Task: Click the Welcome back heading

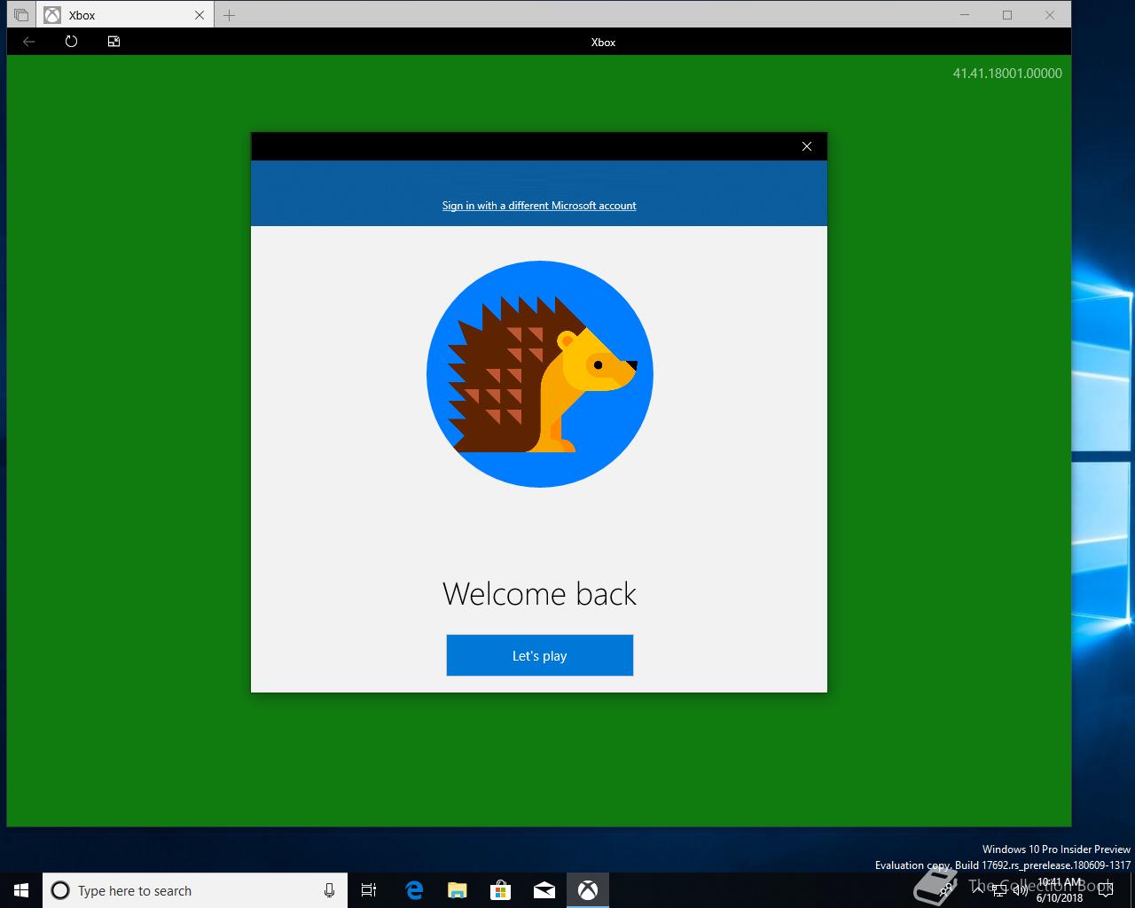Action: pyautogui.click(x=539, y=593)
